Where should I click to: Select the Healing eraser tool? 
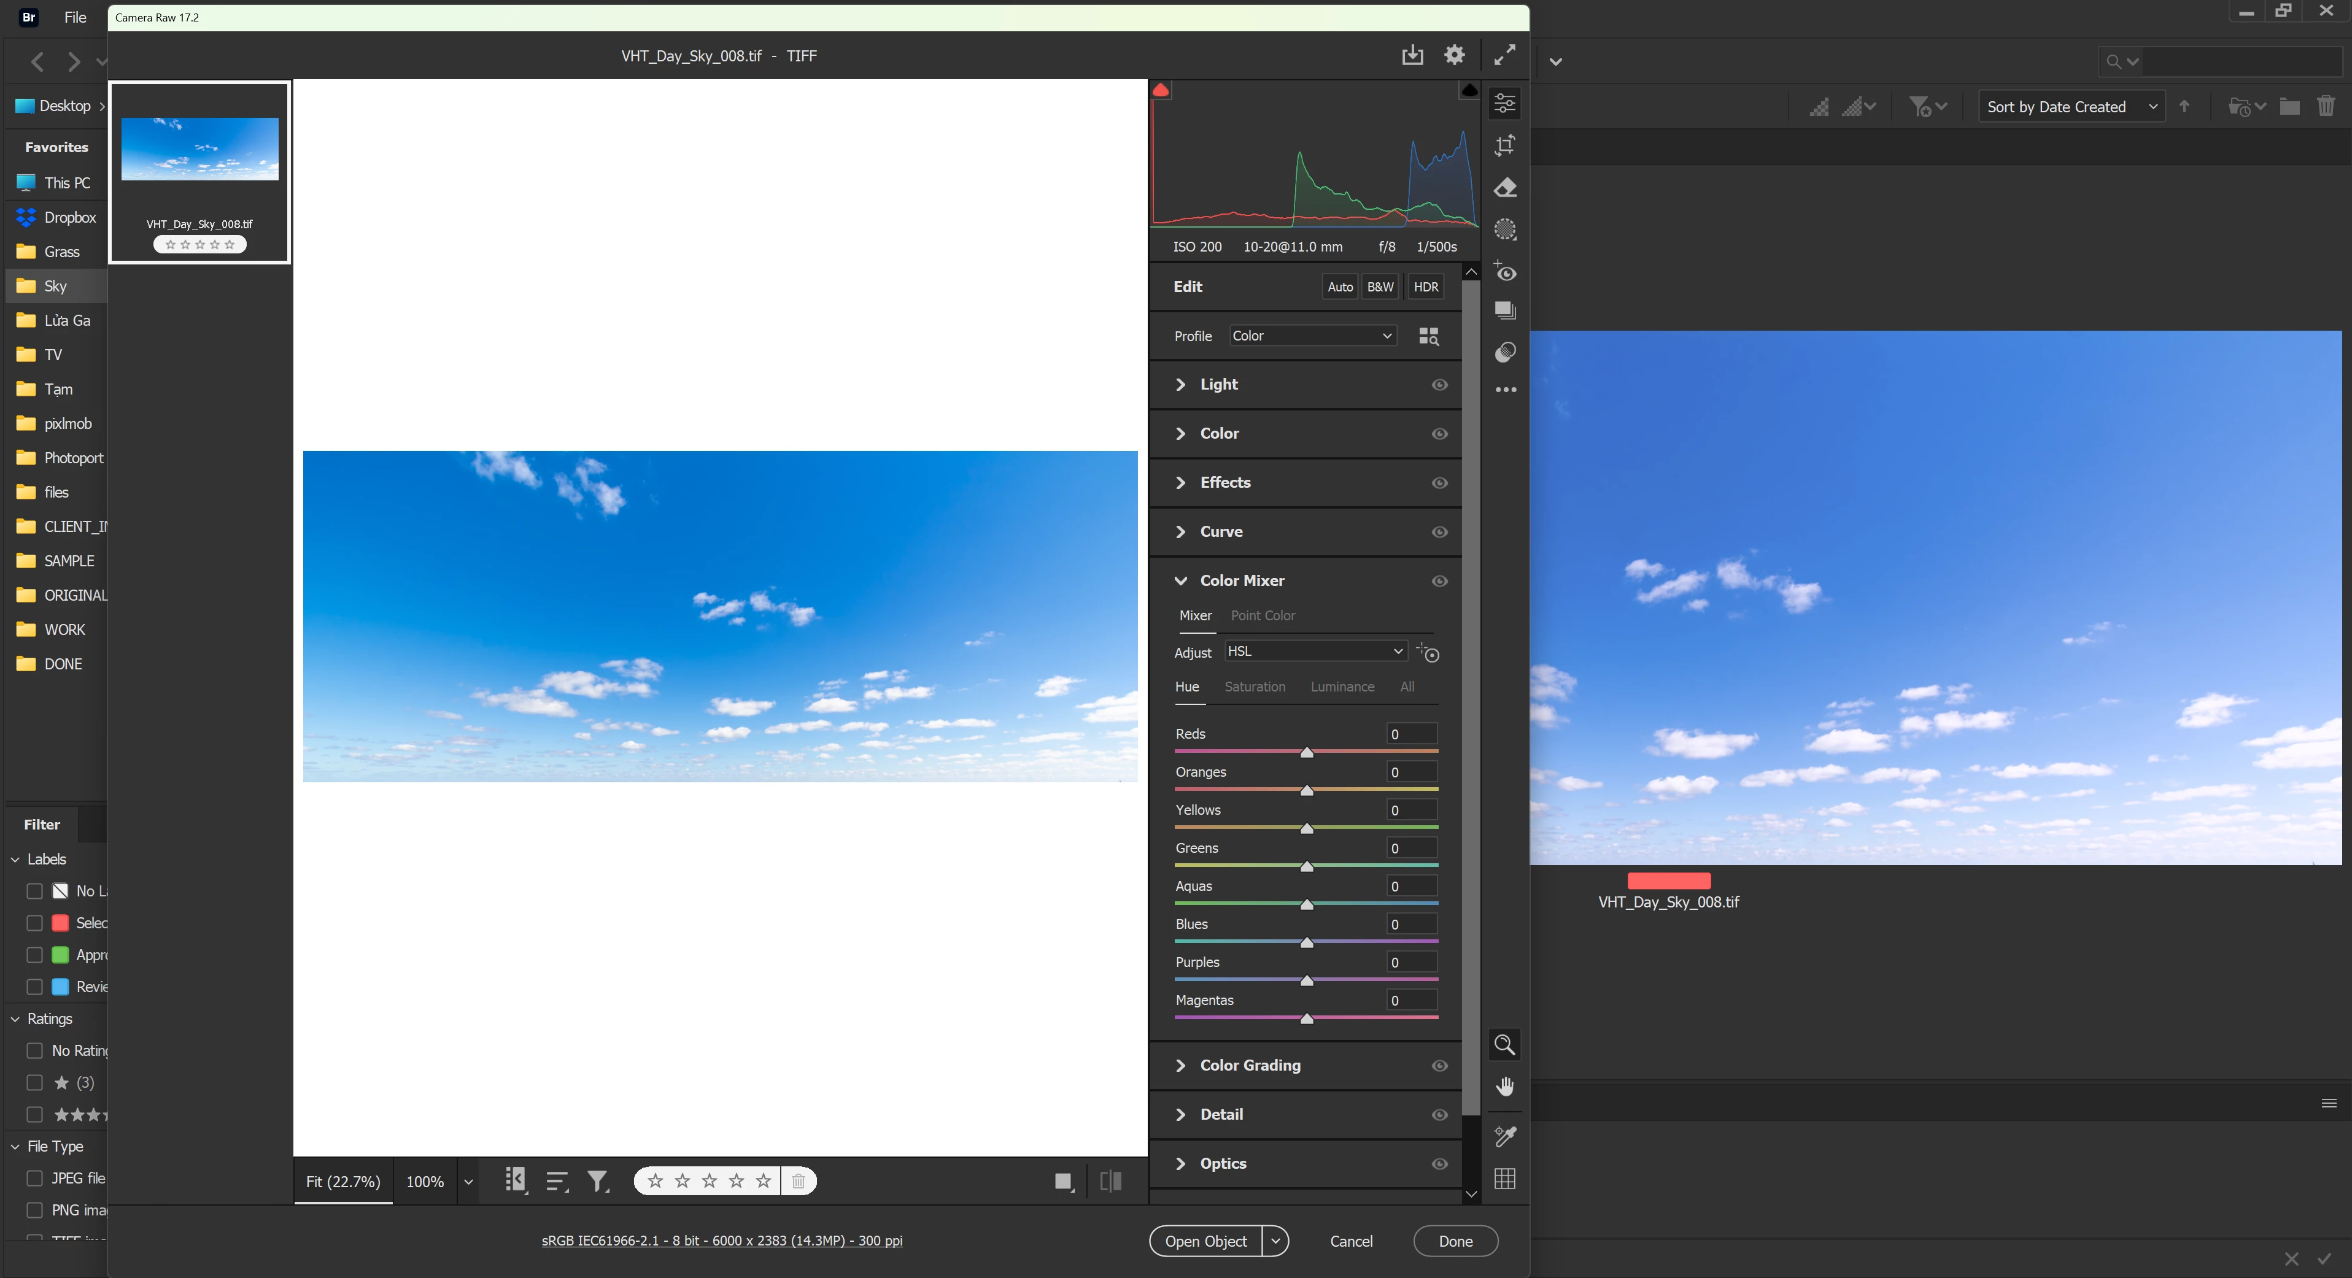tap(1505, 188)
